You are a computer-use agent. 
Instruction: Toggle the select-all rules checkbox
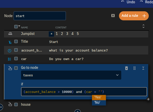pyautogui.click(x=16, y=27)
